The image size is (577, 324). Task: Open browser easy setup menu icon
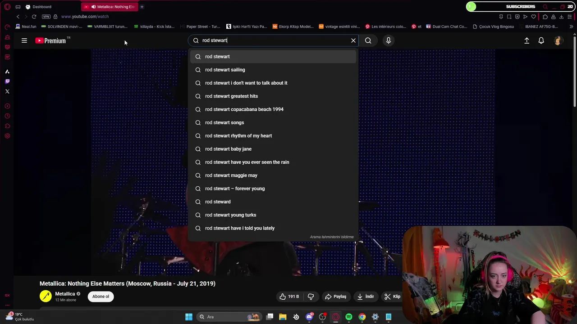(x=570, y=17)
